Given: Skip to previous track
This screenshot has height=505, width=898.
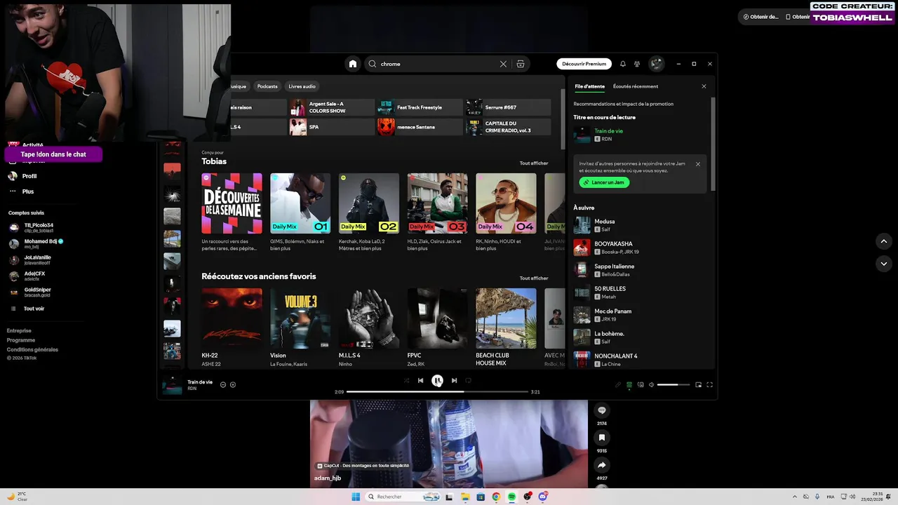Looking at the screenshot, I should [420, 381].
